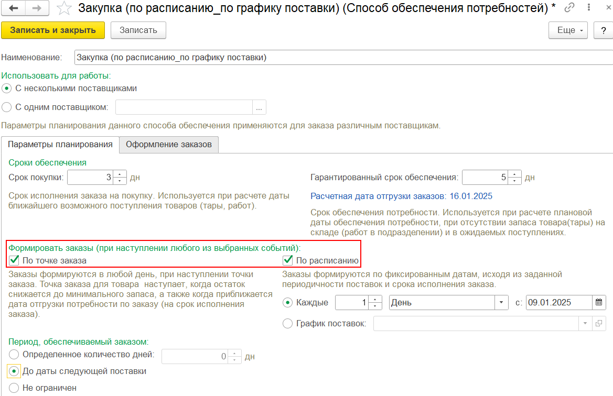Click the День combo box field
Screen dimensions: 613x396
tap(442, 302)
